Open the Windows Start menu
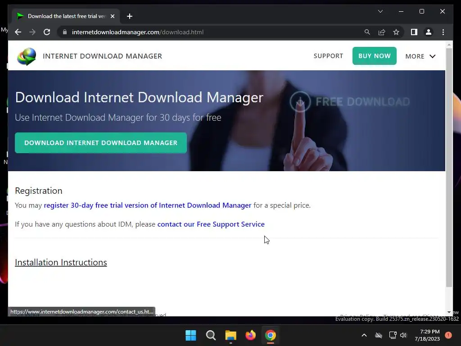The image size is (461, 346). click(191, 335)
